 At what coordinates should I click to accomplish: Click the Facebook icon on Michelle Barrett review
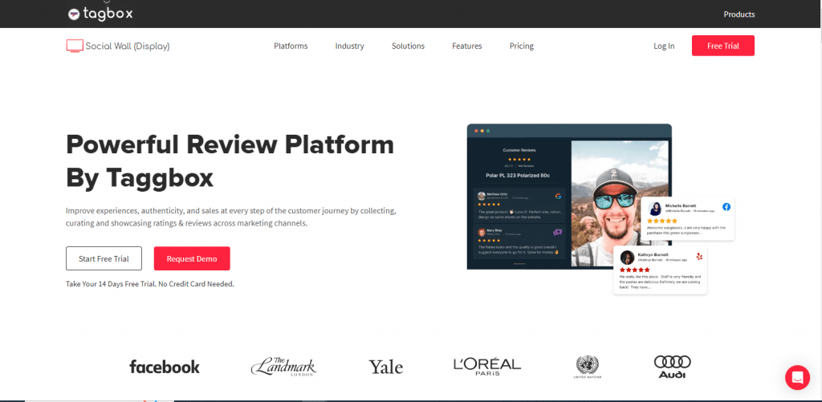pyautogui.click(x=726, y=207)
